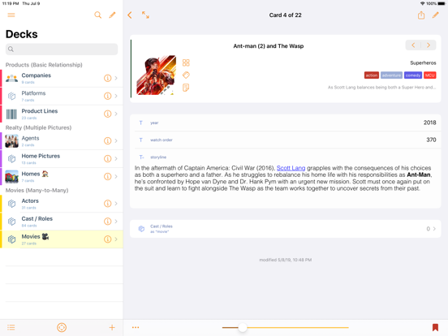Open the Companies deck chevron
448x336 pixels.
[x=116, y=78]
